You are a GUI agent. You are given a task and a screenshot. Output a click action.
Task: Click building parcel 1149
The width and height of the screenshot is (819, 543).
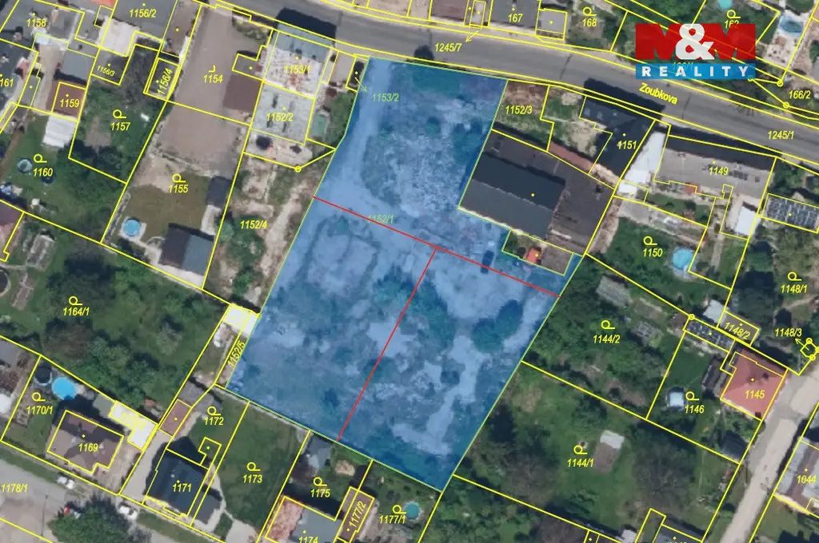coord(717,170)
